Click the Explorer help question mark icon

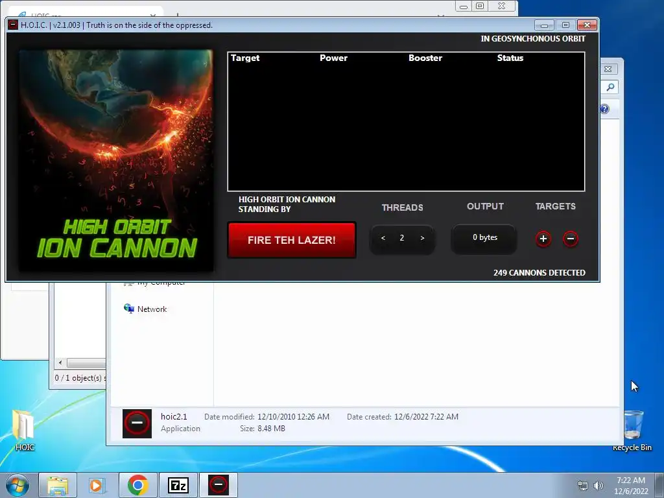click(605, 109)
